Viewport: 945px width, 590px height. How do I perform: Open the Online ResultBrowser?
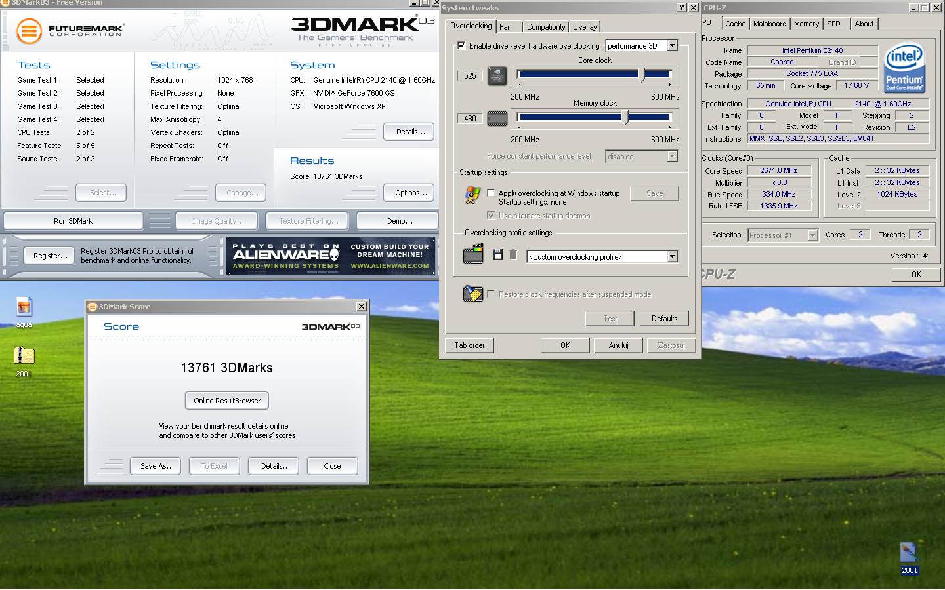(227, 401)
